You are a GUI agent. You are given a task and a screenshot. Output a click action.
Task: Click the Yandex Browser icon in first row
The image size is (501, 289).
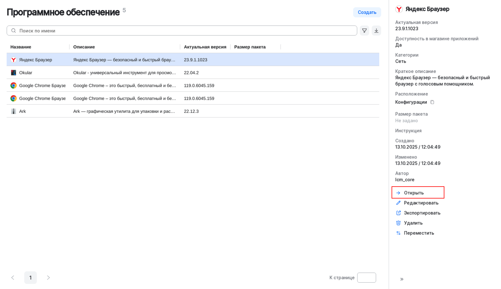coord(14,60)
